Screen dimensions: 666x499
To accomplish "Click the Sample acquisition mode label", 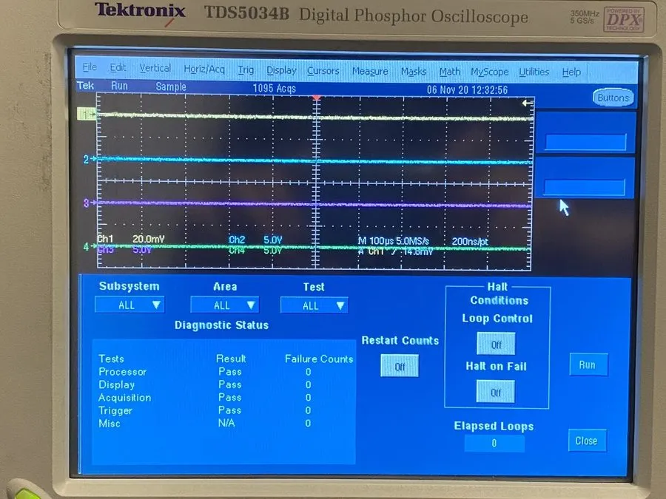I will click(171, 86).
